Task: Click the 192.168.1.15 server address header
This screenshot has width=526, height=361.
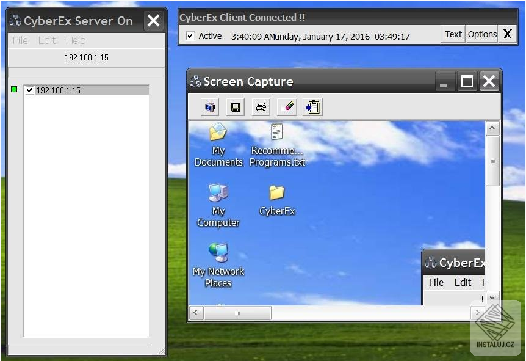Action: tap(87, 58)
